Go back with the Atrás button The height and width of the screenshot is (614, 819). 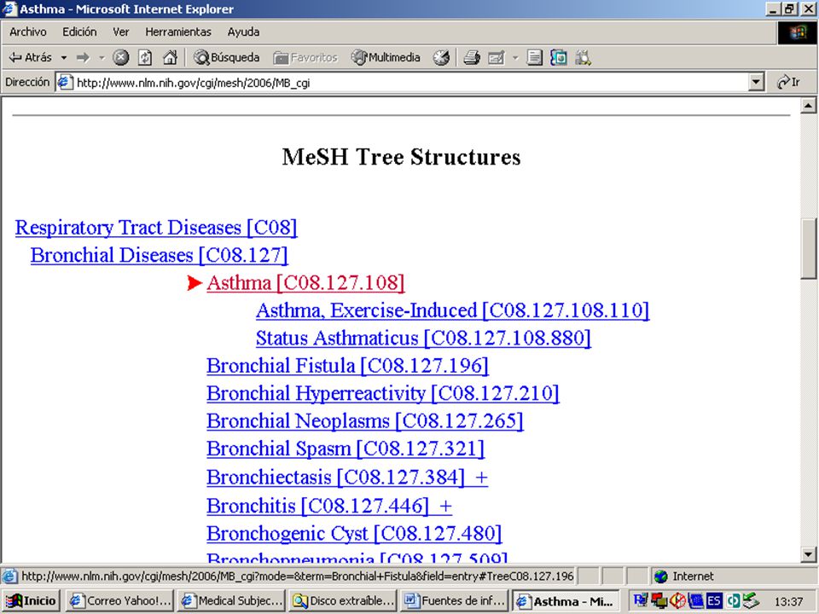point(31,57)
